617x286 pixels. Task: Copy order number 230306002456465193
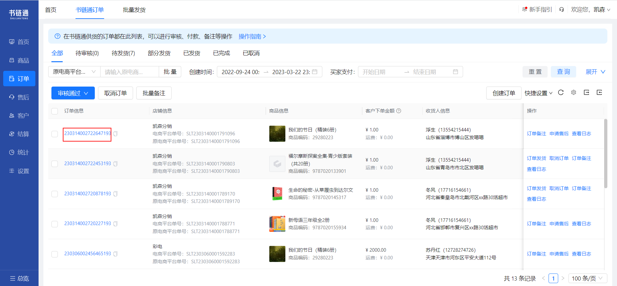point(115,254)
